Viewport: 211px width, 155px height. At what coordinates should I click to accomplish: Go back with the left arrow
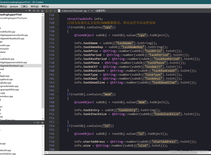pyautogui.click(x=47, y=11)
